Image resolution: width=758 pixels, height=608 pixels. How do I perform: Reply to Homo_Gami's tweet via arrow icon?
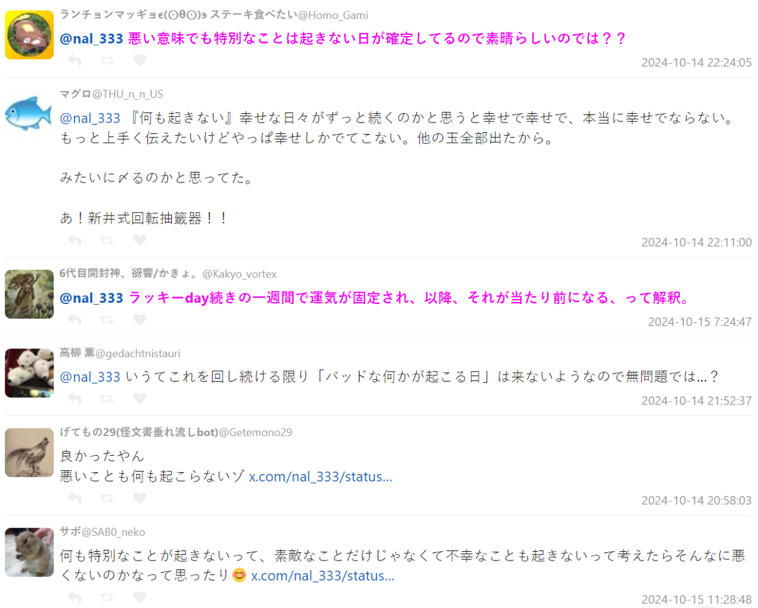click(74, 61)
